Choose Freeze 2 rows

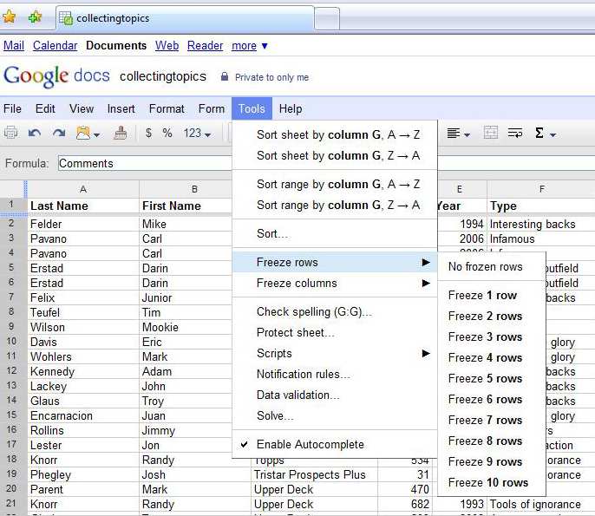click(492, 316)
